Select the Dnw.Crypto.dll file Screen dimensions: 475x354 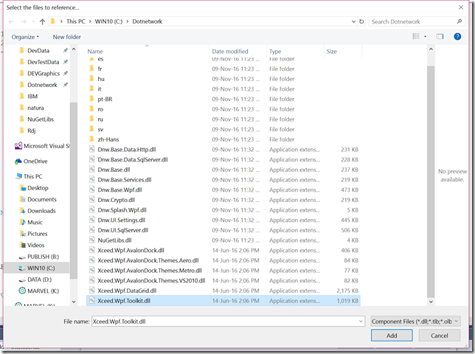click(116, 199)
